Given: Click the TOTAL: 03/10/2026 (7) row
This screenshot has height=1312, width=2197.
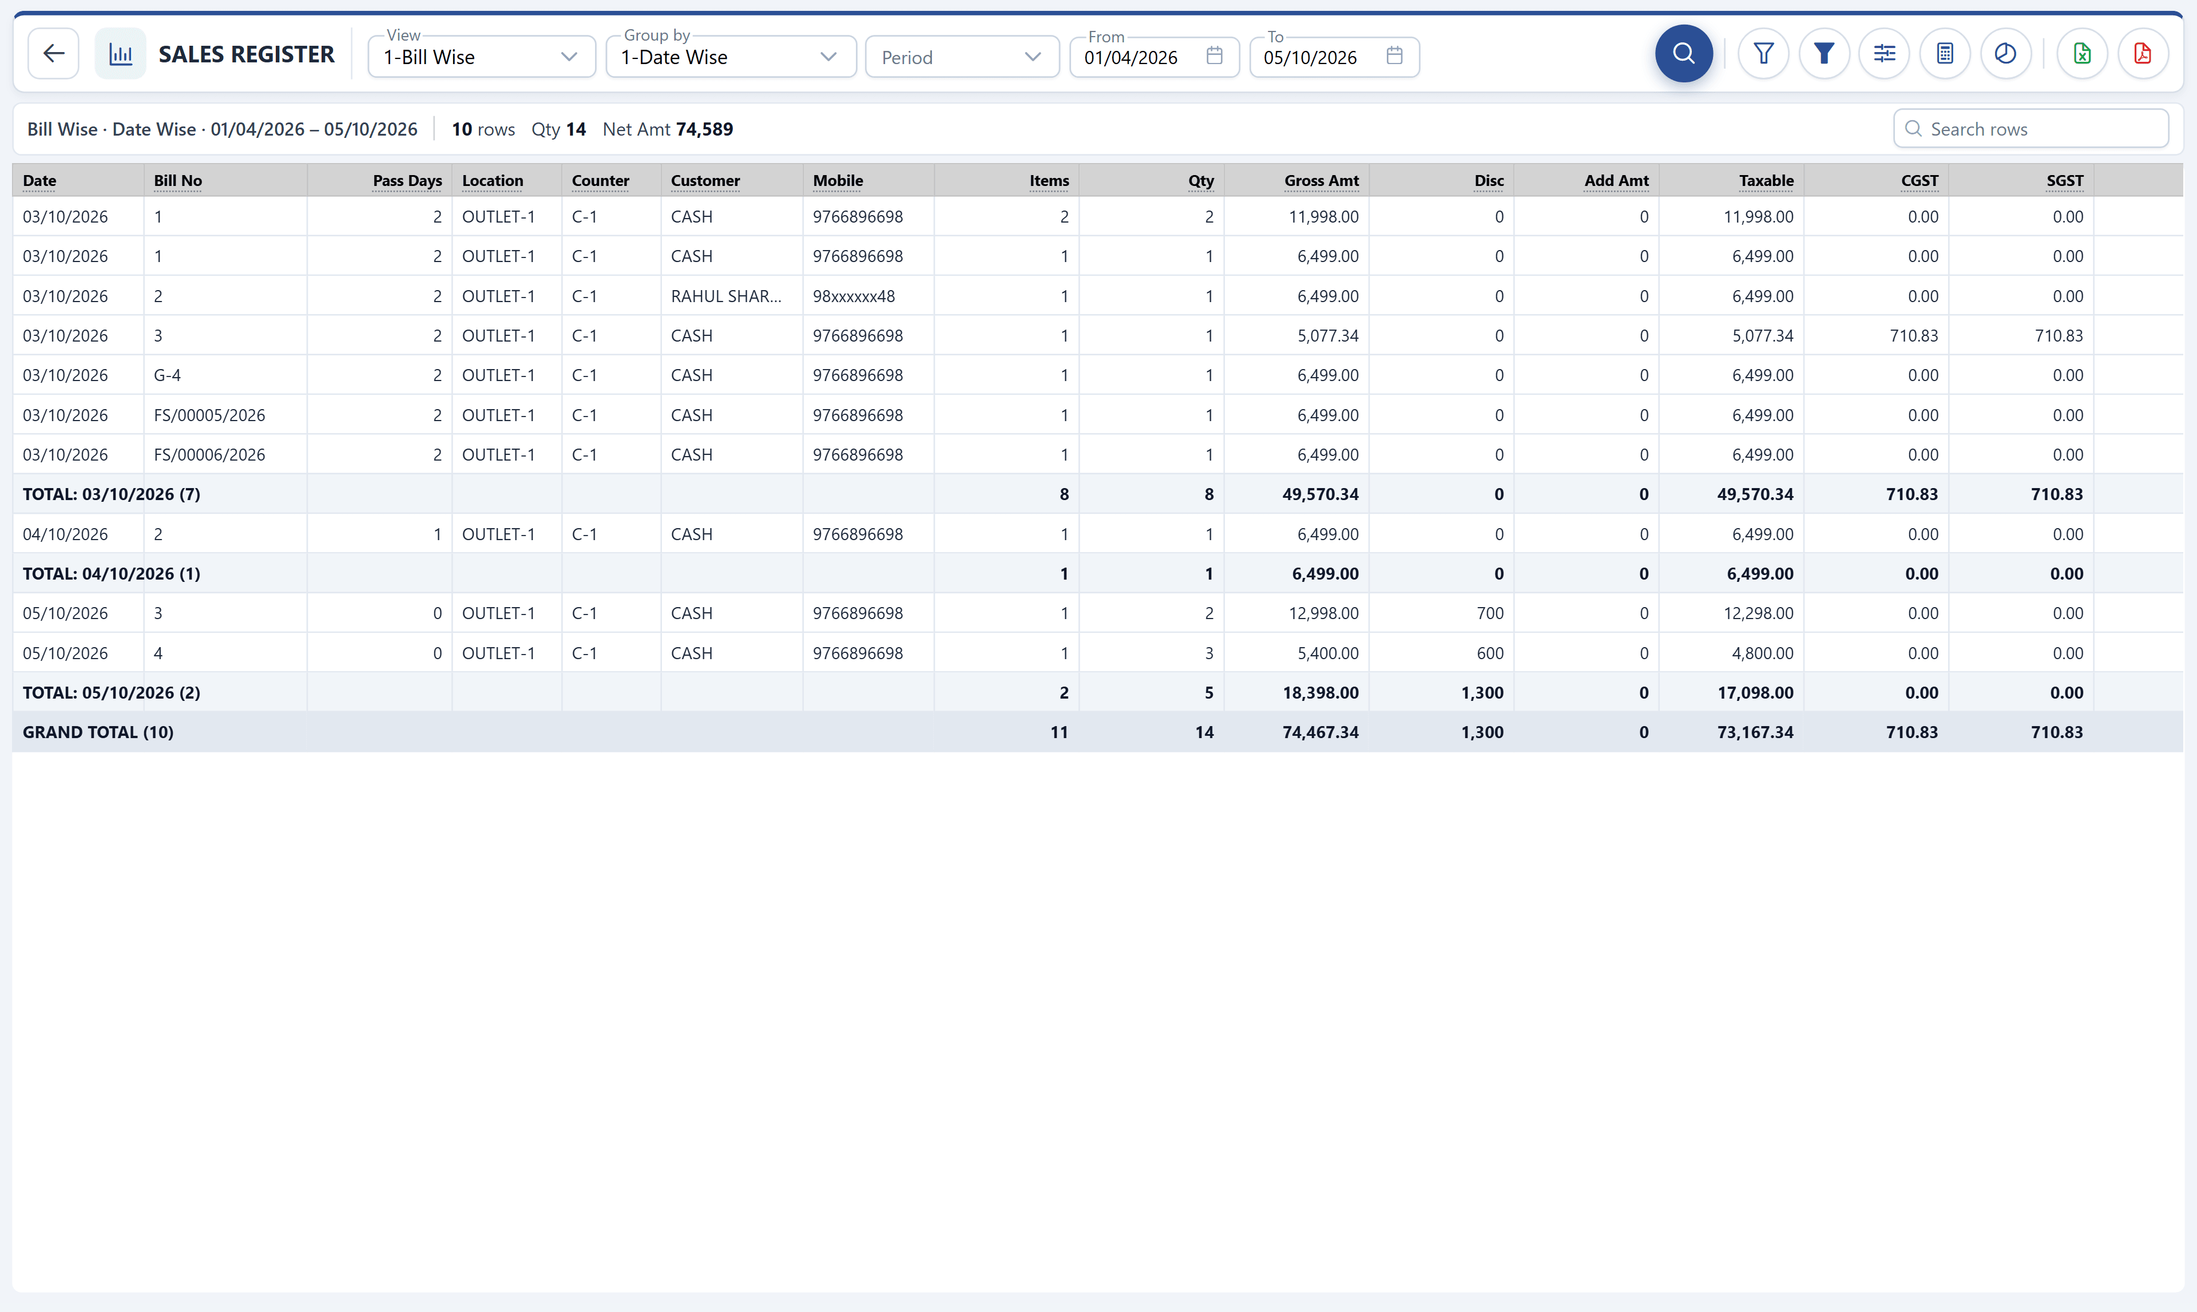Looking at the screenshot, I should pos(1097,494).
